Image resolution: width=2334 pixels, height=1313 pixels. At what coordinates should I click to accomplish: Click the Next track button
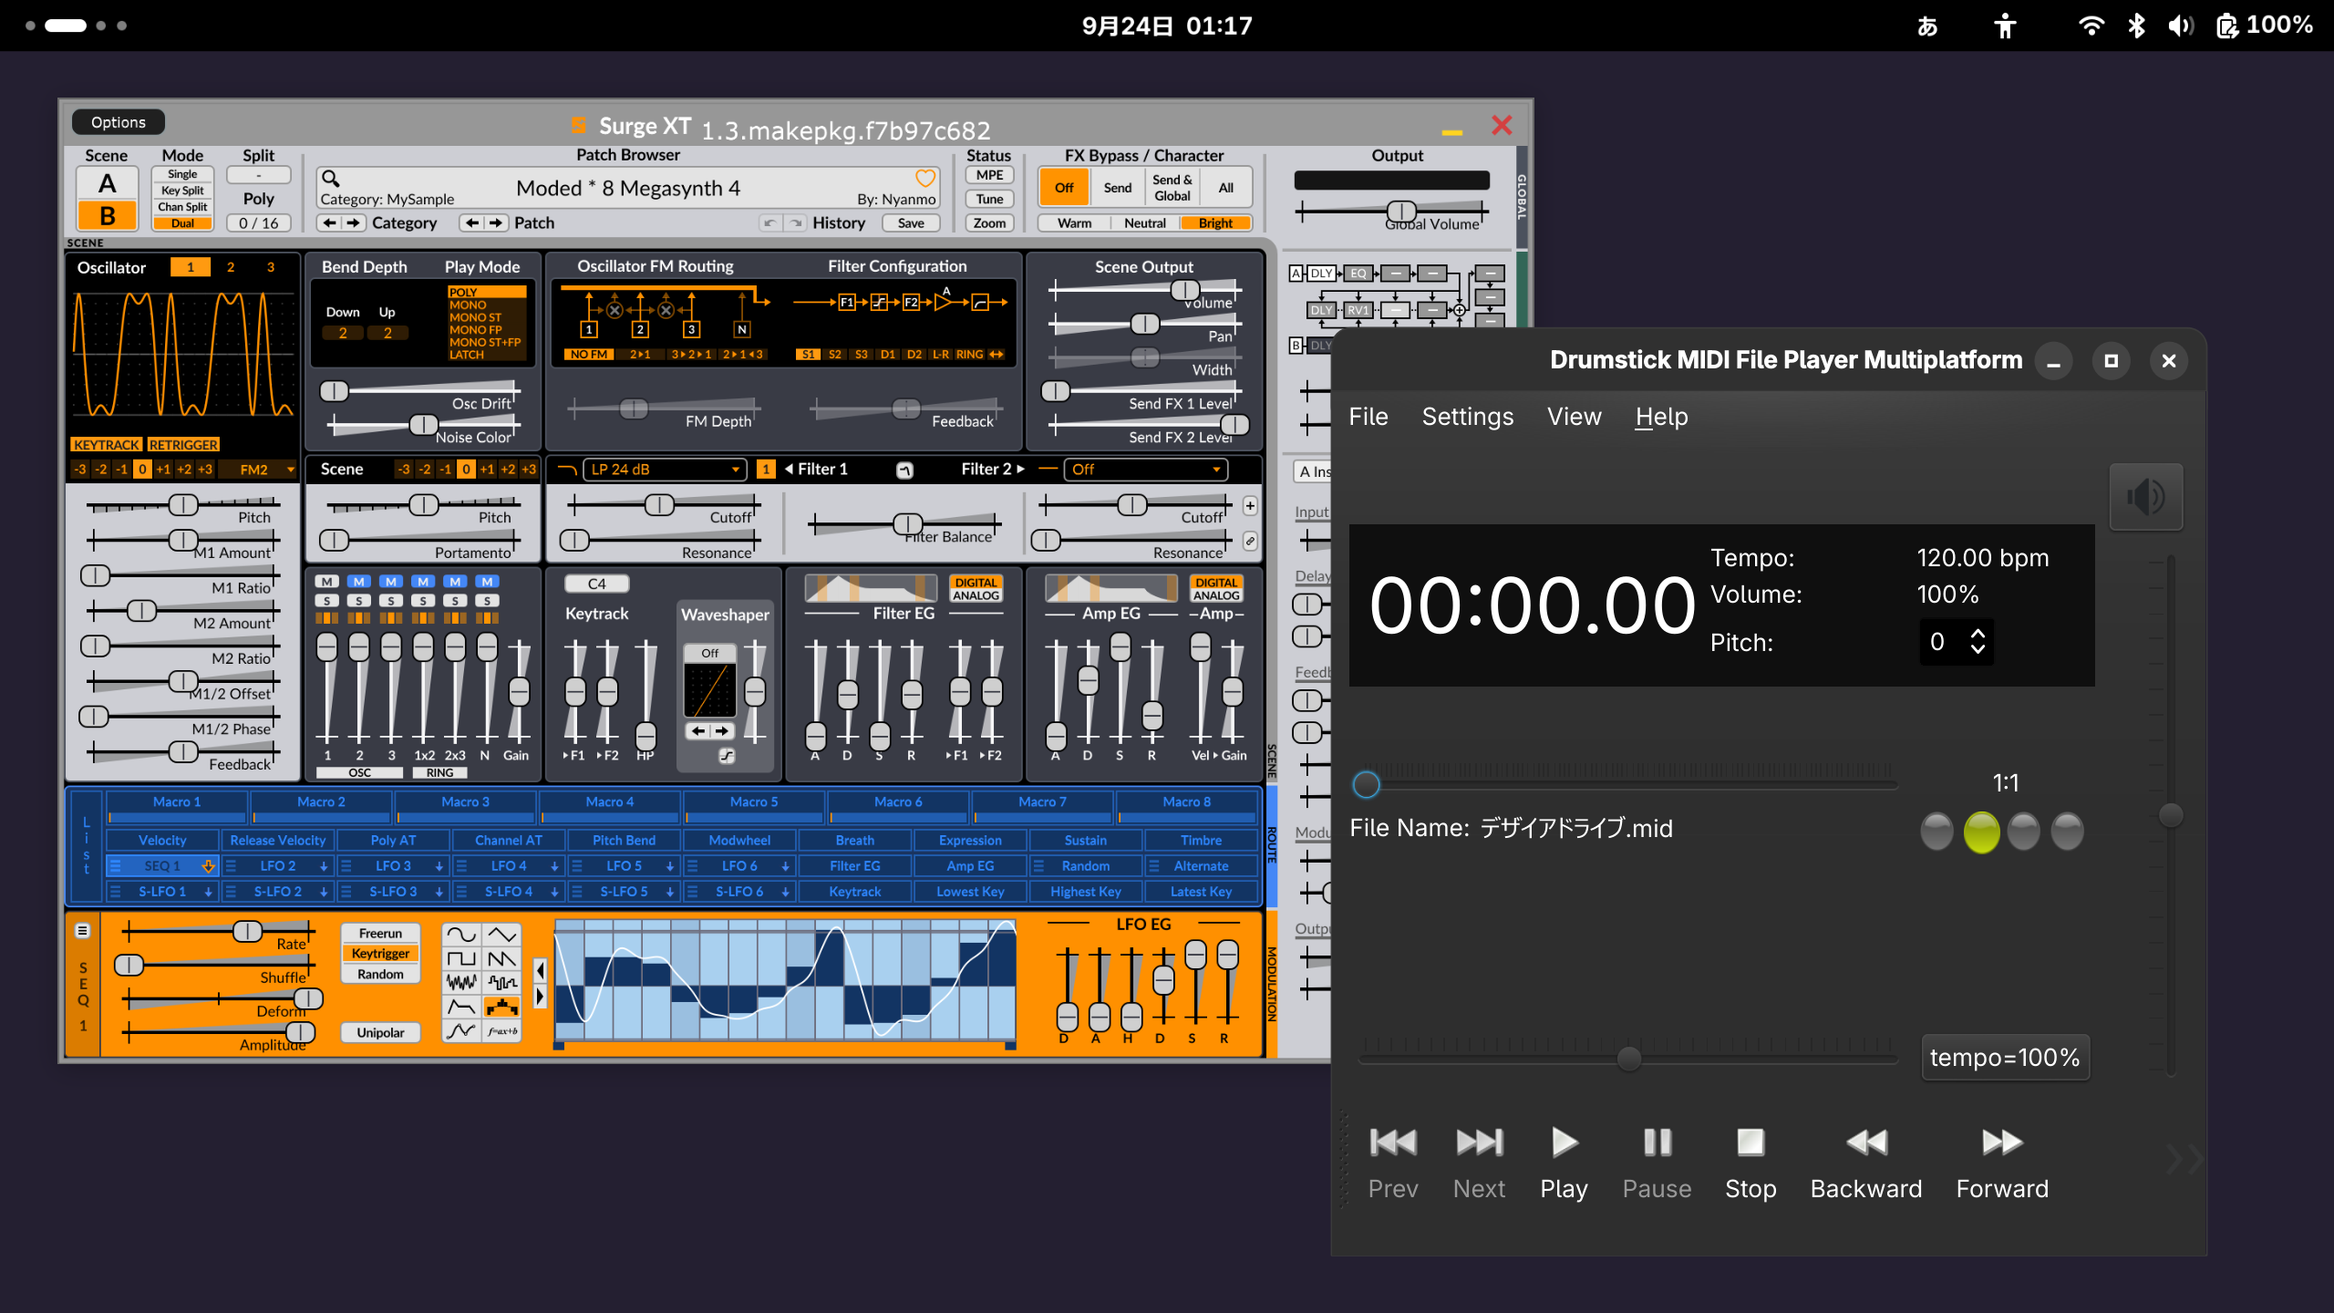coord(1479,1164)
